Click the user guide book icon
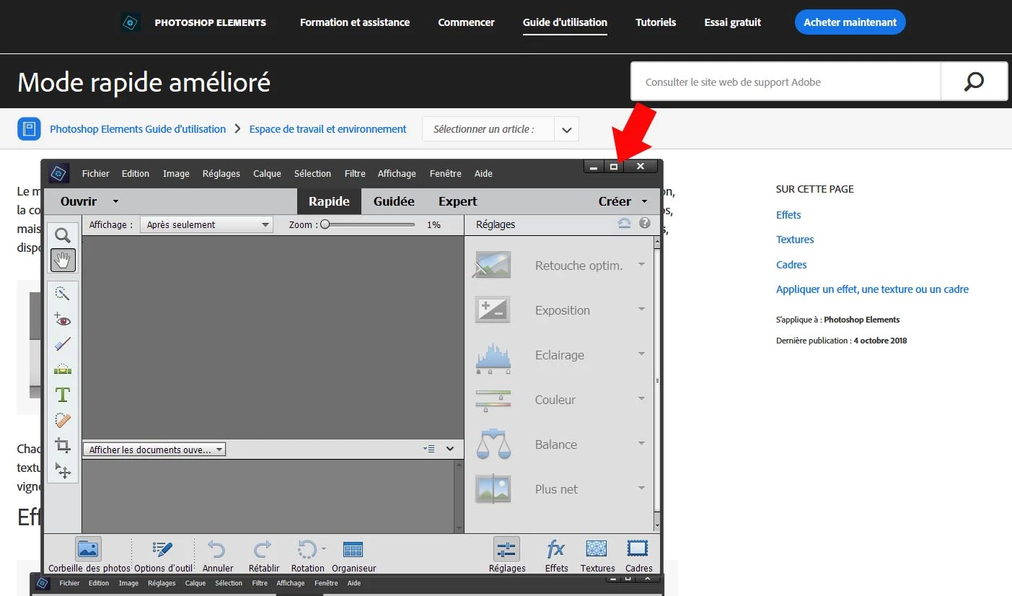The height and width of the screenshot is (596, 1012). coord(29,129)
